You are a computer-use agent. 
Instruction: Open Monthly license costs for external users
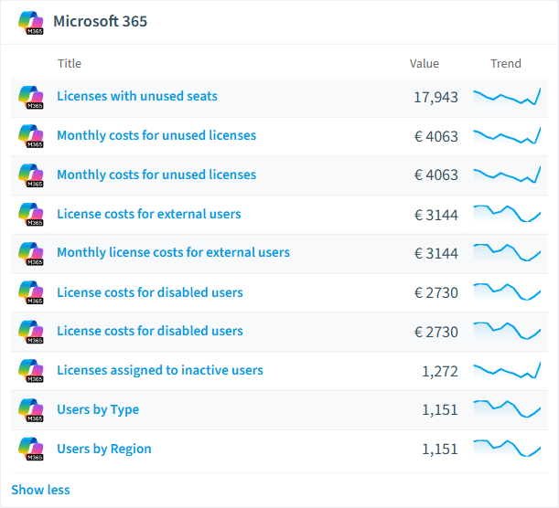[173, 252]
